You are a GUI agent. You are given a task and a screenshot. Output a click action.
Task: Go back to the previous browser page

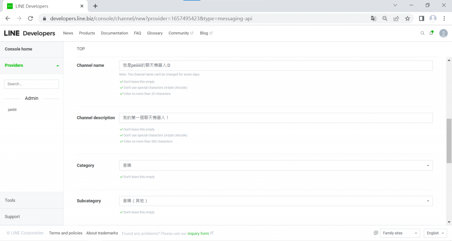[8, 19]
